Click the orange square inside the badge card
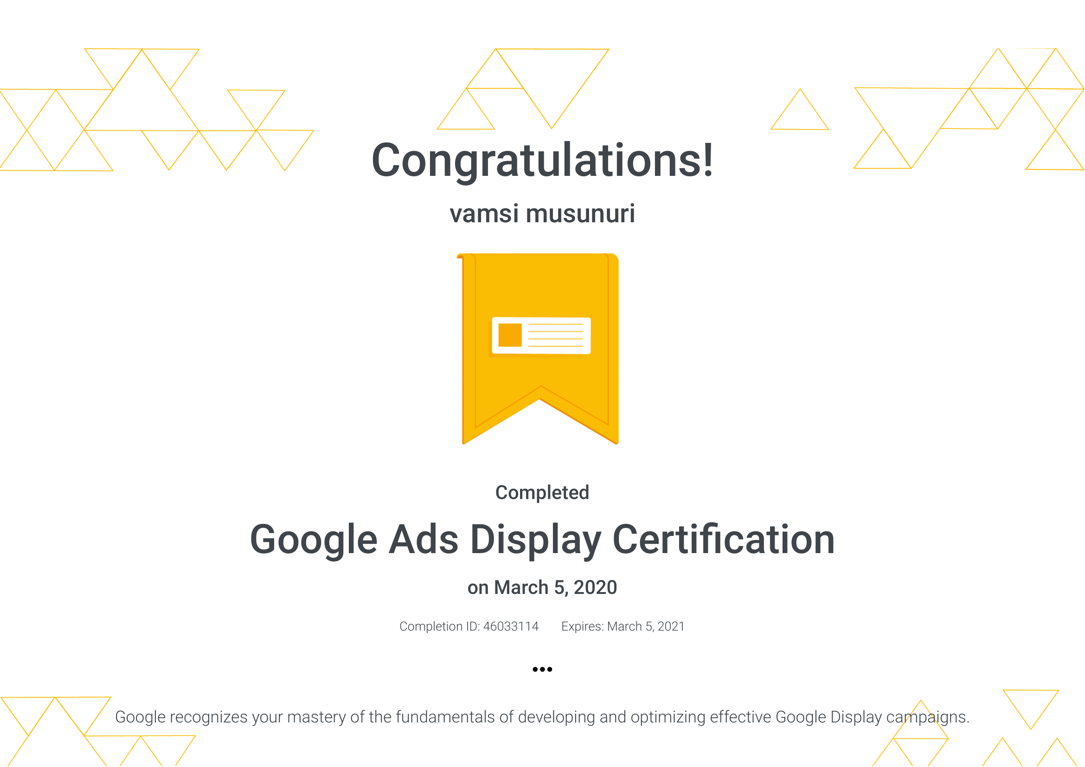Screen dimensions: 1085x767 (510, 335)
